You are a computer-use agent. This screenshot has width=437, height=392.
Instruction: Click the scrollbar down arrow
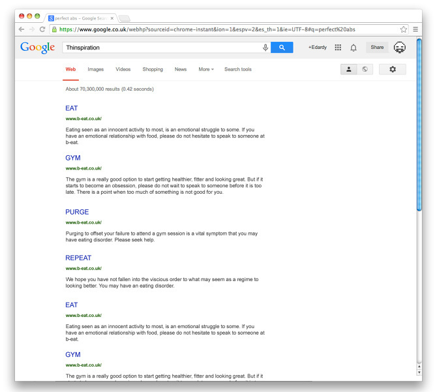[x=419, y=372]
